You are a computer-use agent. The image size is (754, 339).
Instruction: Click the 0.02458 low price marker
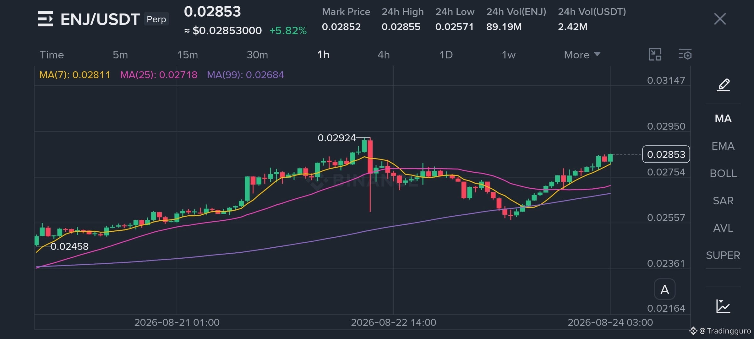[69, 246]
